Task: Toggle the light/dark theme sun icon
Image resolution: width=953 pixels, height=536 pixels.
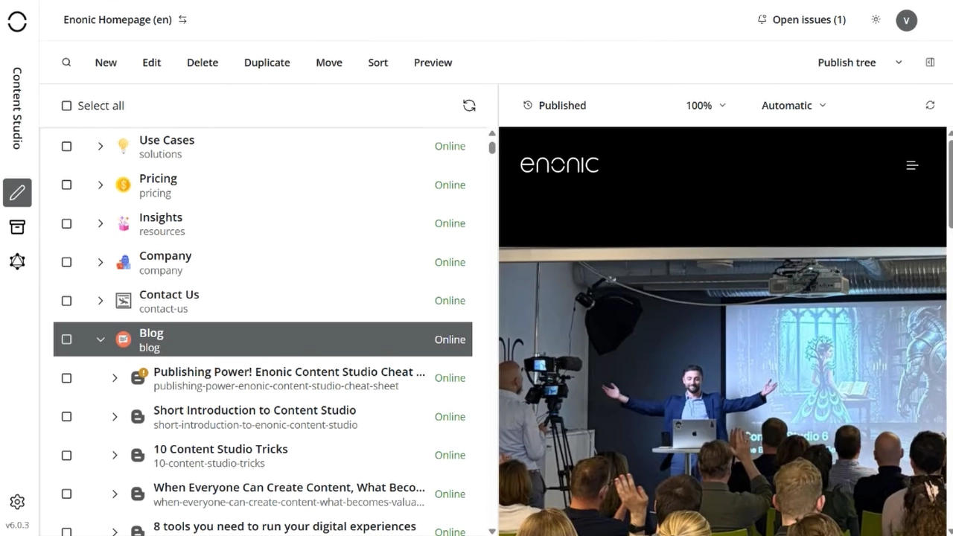Action: pos(876,19)
